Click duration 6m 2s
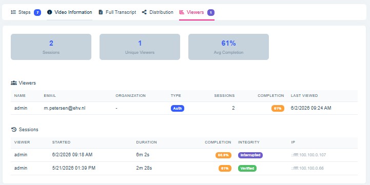This screenshot has height=185, width=370. [143, 155]
